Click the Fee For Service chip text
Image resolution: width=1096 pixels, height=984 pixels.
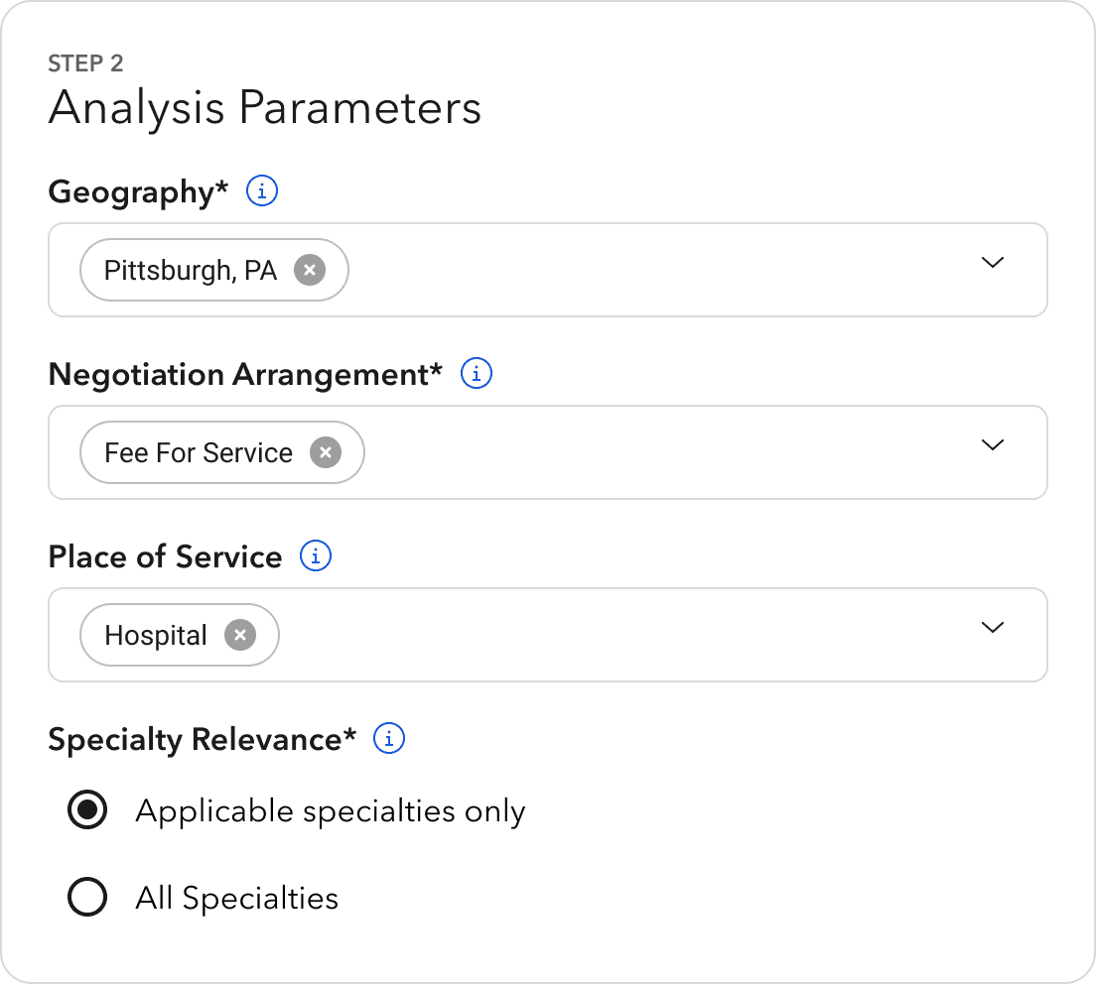tap(199, 453)
